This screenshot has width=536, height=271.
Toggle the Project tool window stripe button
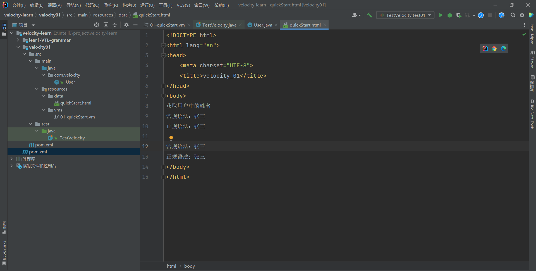pos(4,30)
